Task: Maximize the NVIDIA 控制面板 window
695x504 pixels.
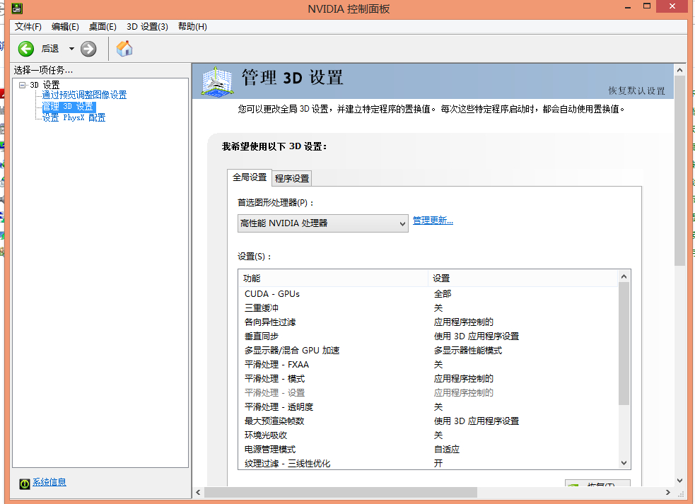Action: (647, 6)
